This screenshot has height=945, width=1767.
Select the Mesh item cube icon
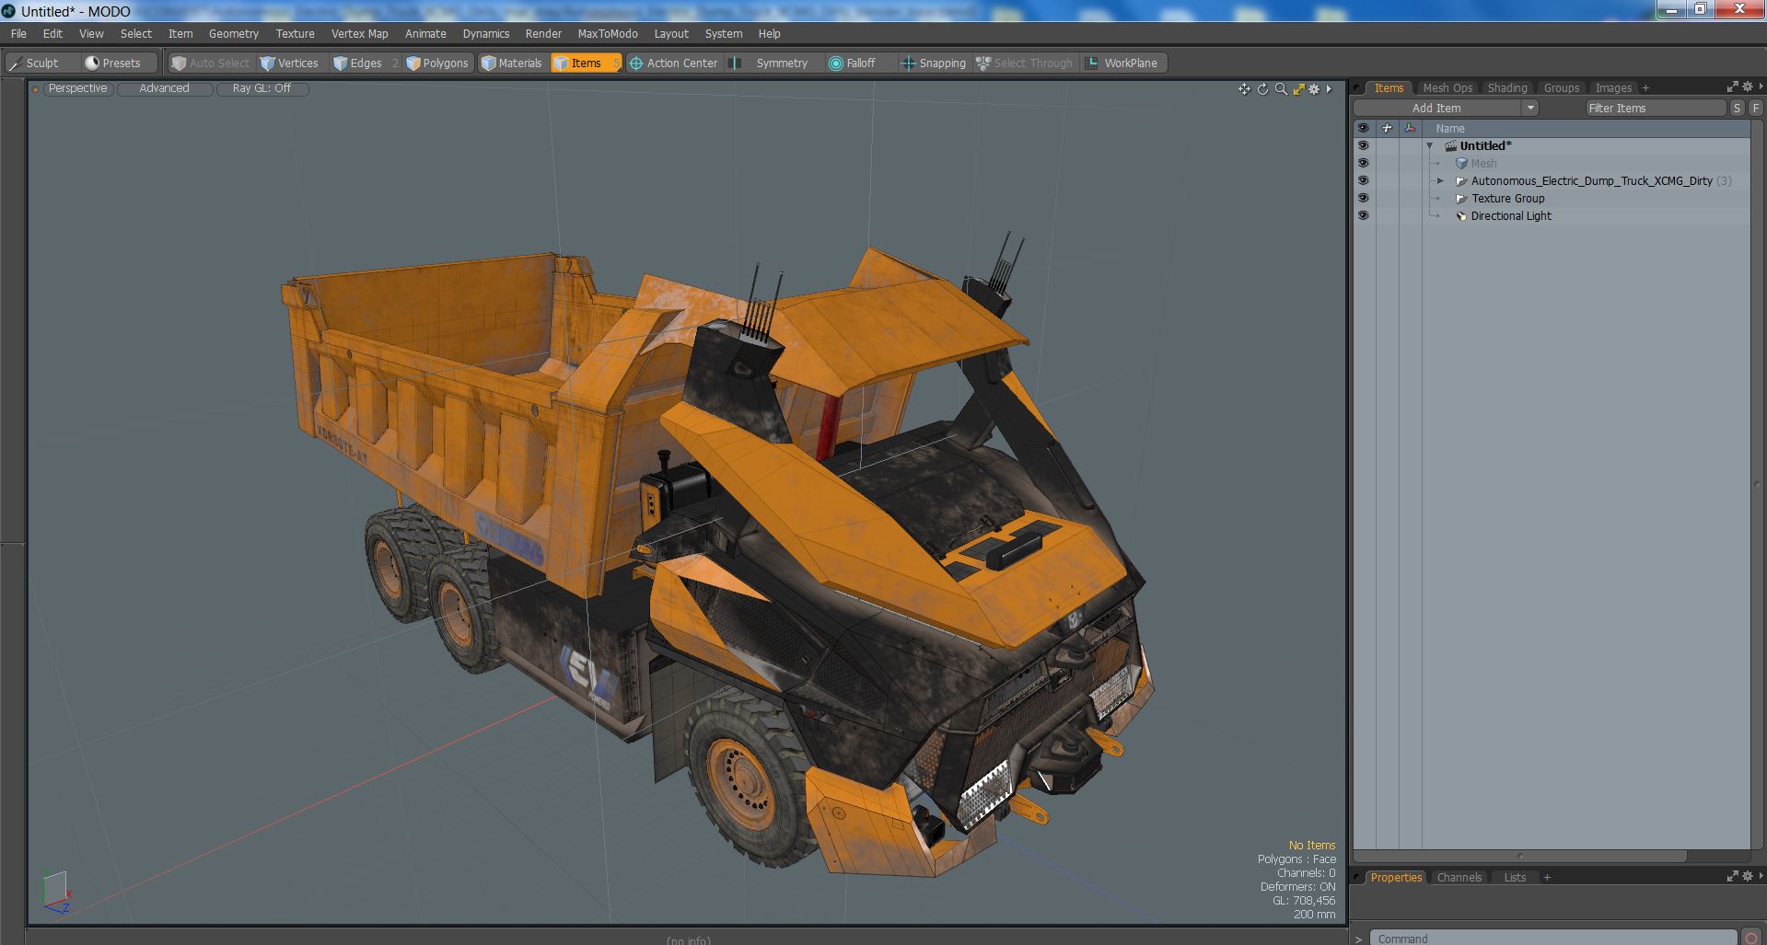click(x=1460, y=164)
